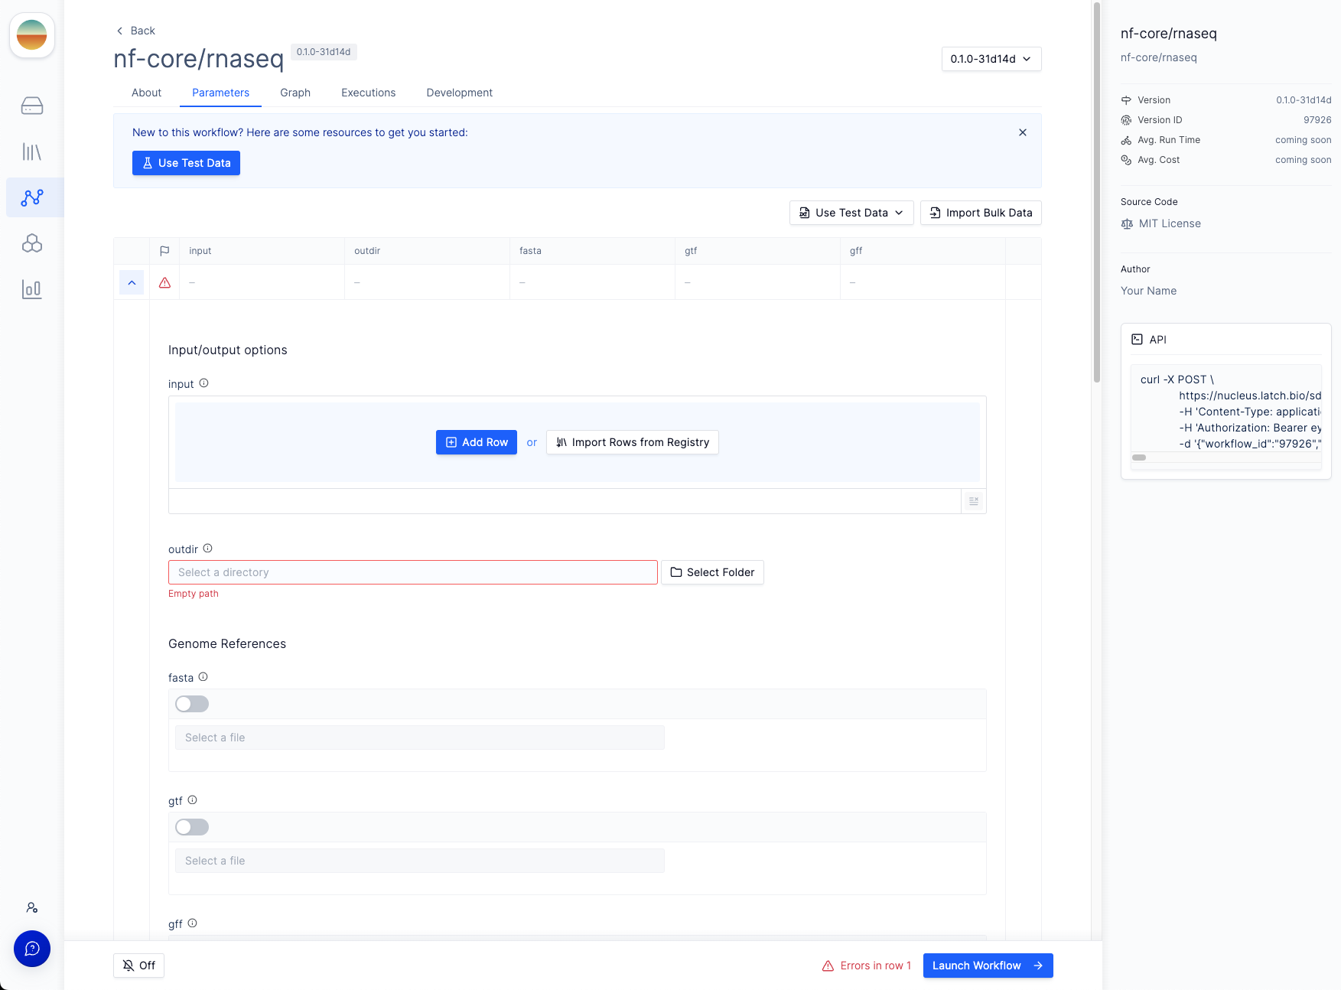Click the Errors in row 1 warning
This screenshot has width=1341, height=990.
coord(867,966)
